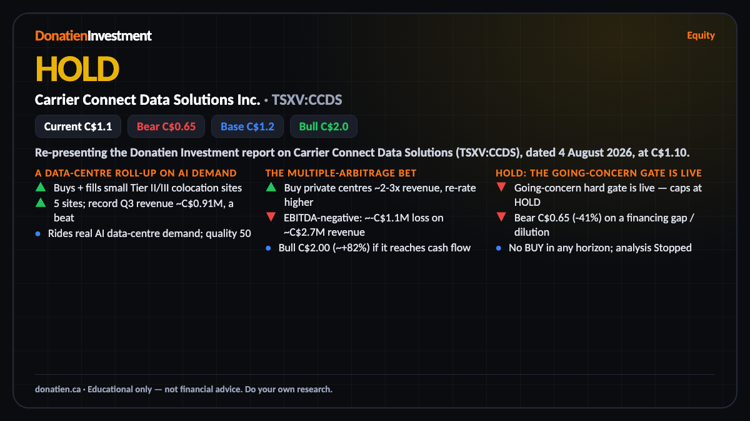Click the large yellow 'HOLD' rating
750x421 pixels.
pyautogui.click(x=77, y=69)
